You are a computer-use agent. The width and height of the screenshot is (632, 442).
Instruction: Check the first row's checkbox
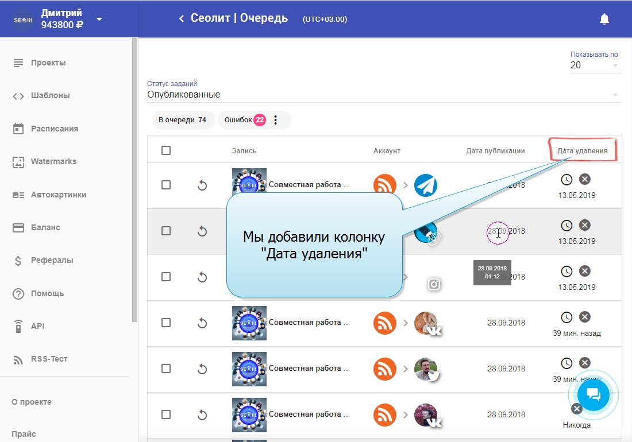click(166, 185)
